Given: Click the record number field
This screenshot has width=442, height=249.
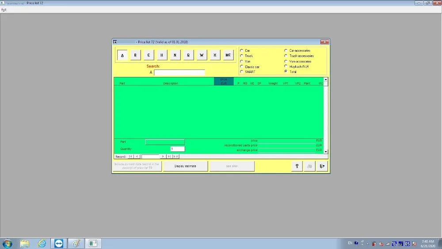Looking at the screenshot, I should point(150,157).
